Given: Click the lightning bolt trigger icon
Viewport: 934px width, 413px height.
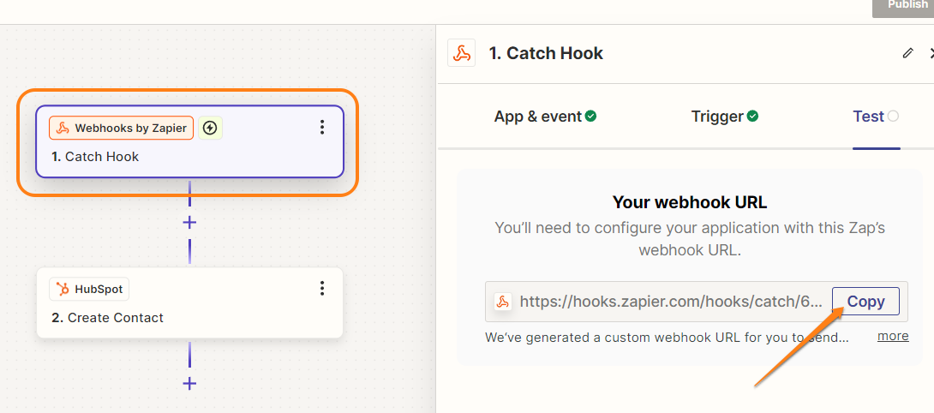Looking at the screenshot, I should click(x=210, y=129).
